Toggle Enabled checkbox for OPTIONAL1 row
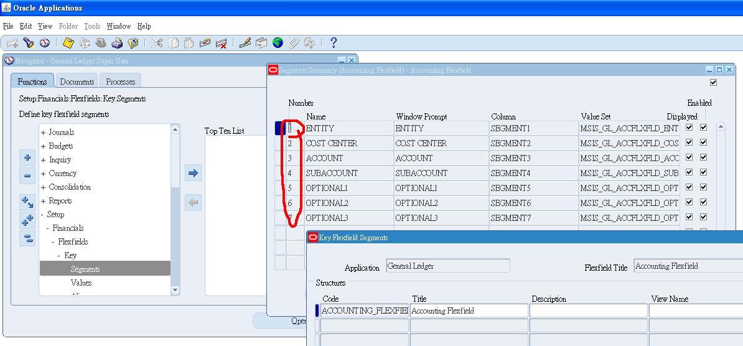The width and height of the screenshot is (743, 346). (x=704, y=187)
